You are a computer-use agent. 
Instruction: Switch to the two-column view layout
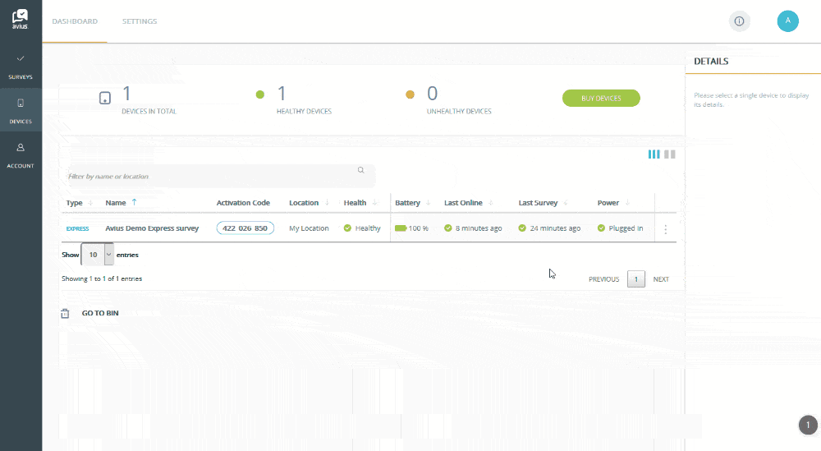pyautogui.click(x=669, y=154)
